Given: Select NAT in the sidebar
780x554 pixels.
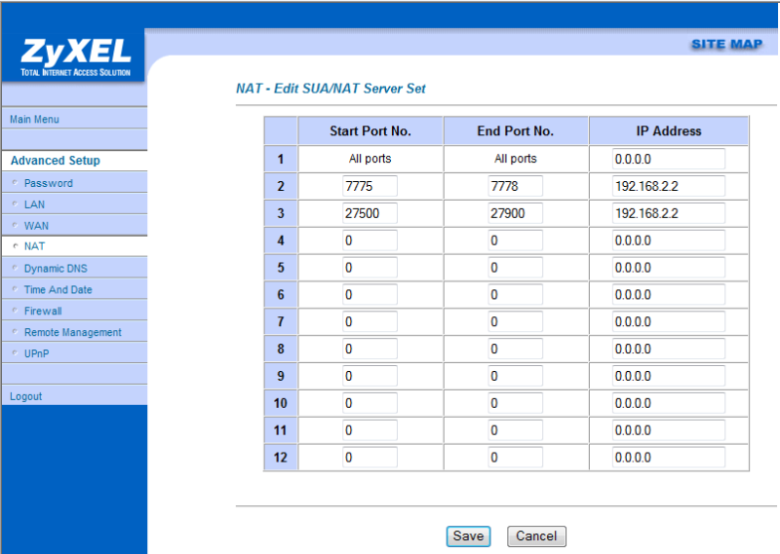Looking at the screenshot, I should [34, 246].
